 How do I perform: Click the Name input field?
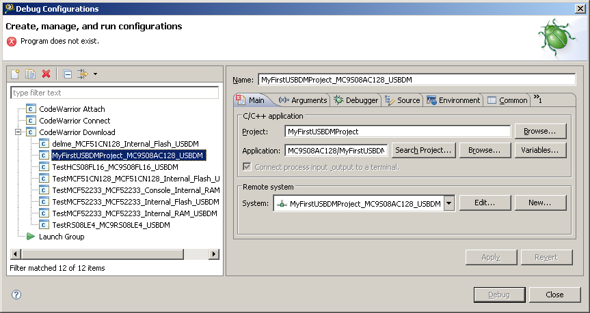click(417, 80)
